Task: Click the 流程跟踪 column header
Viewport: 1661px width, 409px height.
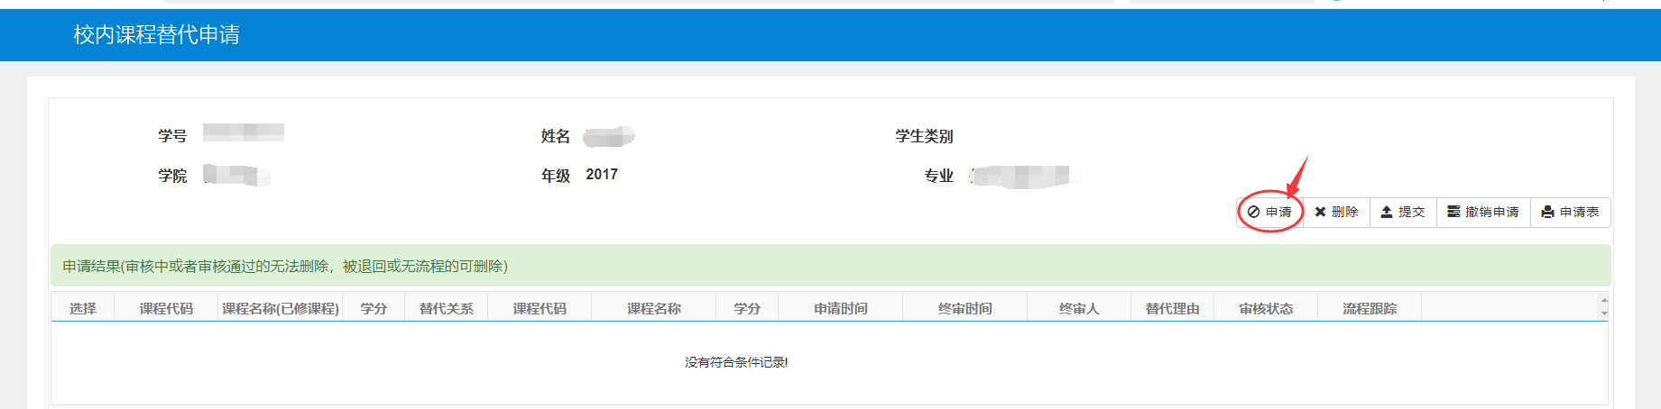Action: pos(1370,308)
